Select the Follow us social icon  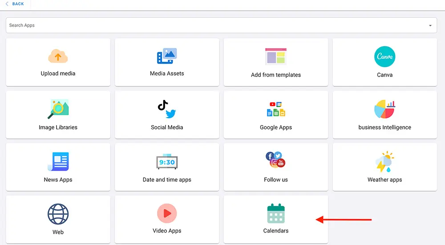point(275,160)
